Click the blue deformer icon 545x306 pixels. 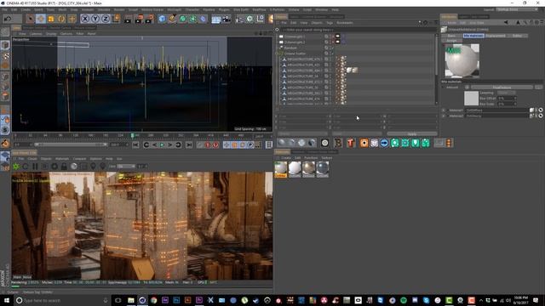[x=203, y=19]
